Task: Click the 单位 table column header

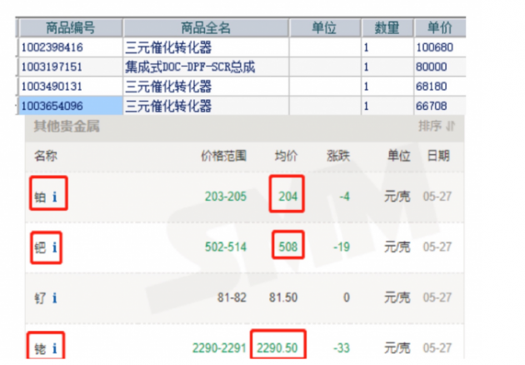Action: (x=324, y=27)
